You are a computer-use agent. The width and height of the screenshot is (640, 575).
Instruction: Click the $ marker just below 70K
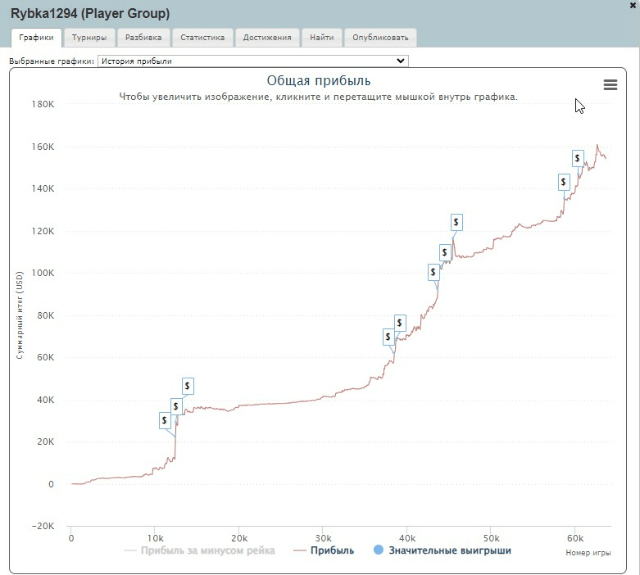click(x=388, y=337)
